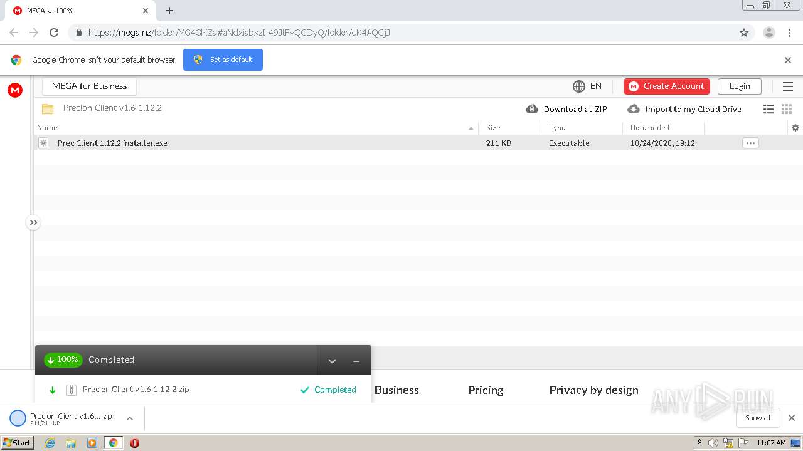Screen dimensions: 803x451
Task: Click the 10/24/2020, 19:12 date cell
Action: [x=662, y=143]
